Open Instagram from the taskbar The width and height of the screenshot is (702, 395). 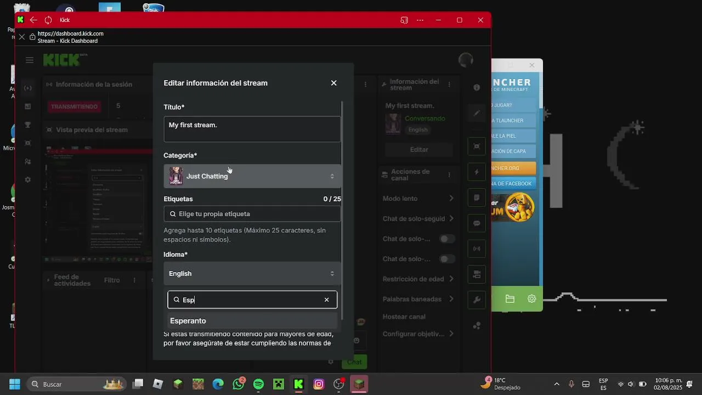tap(319, 384)
